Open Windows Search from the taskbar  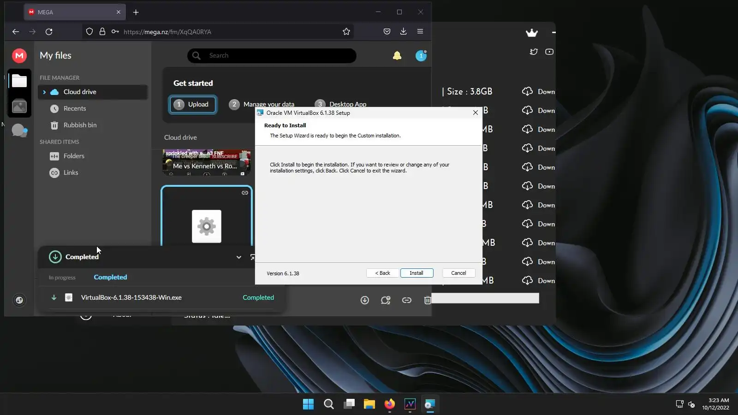pos(328,404)
